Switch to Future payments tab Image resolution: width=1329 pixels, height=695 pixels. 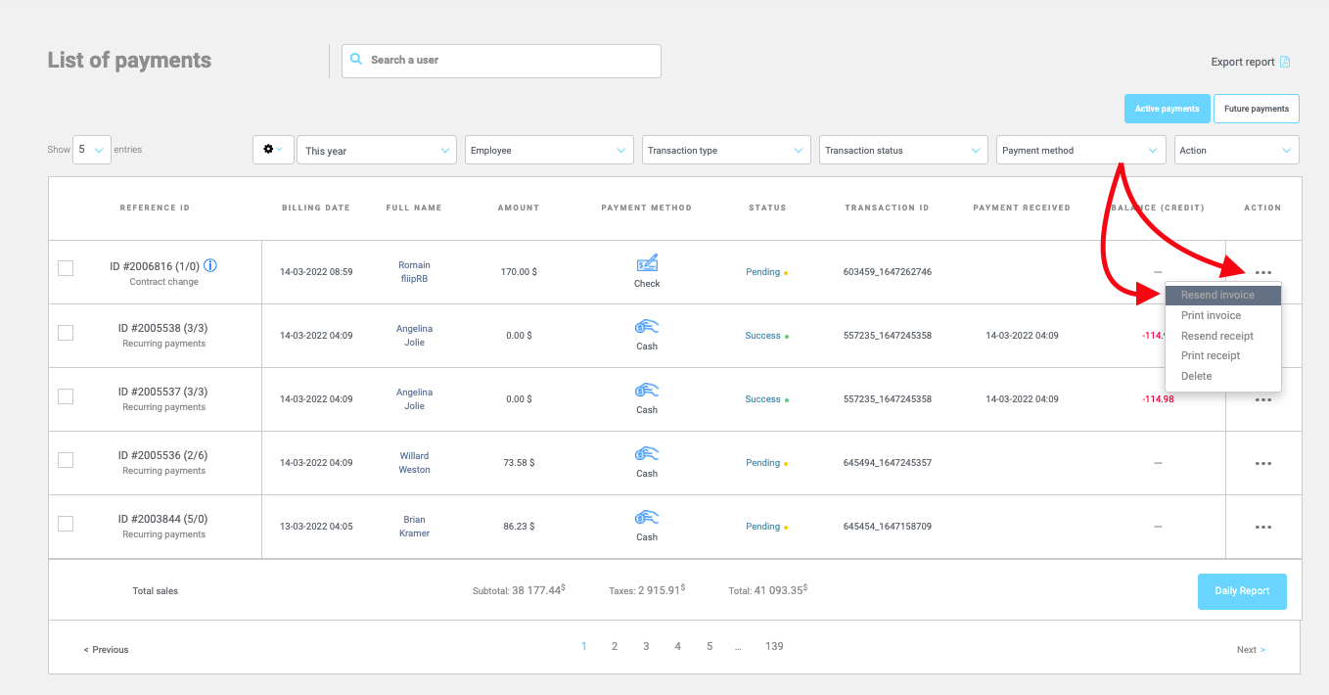click(1257, 109)
